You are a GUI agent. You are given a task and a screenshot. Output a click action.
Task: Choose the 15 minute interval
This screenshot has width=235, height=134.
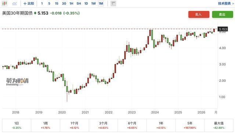57,3
